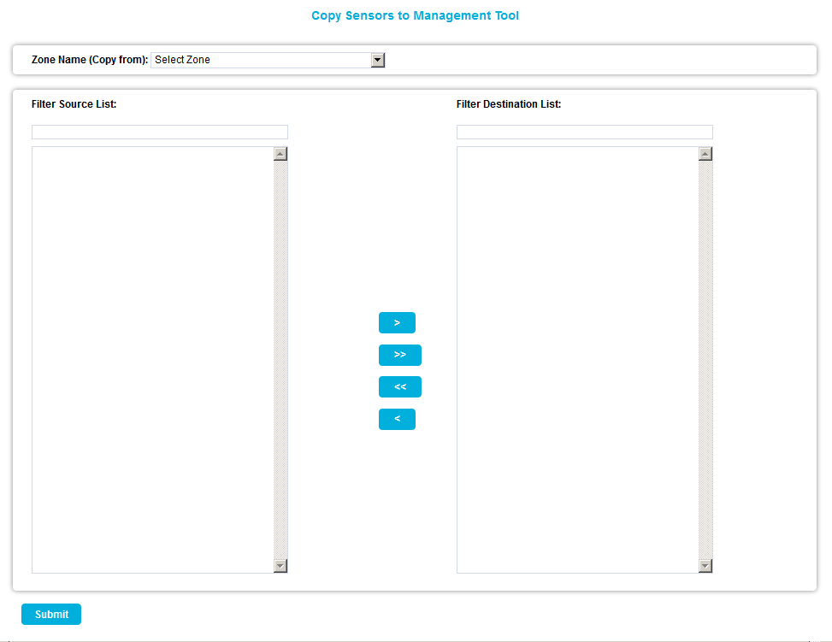Image resolution: width=832 pixels, height=642 pixels.
Task: Click the Copy Sensors to Management Tool heading
Action: [415, 15]
